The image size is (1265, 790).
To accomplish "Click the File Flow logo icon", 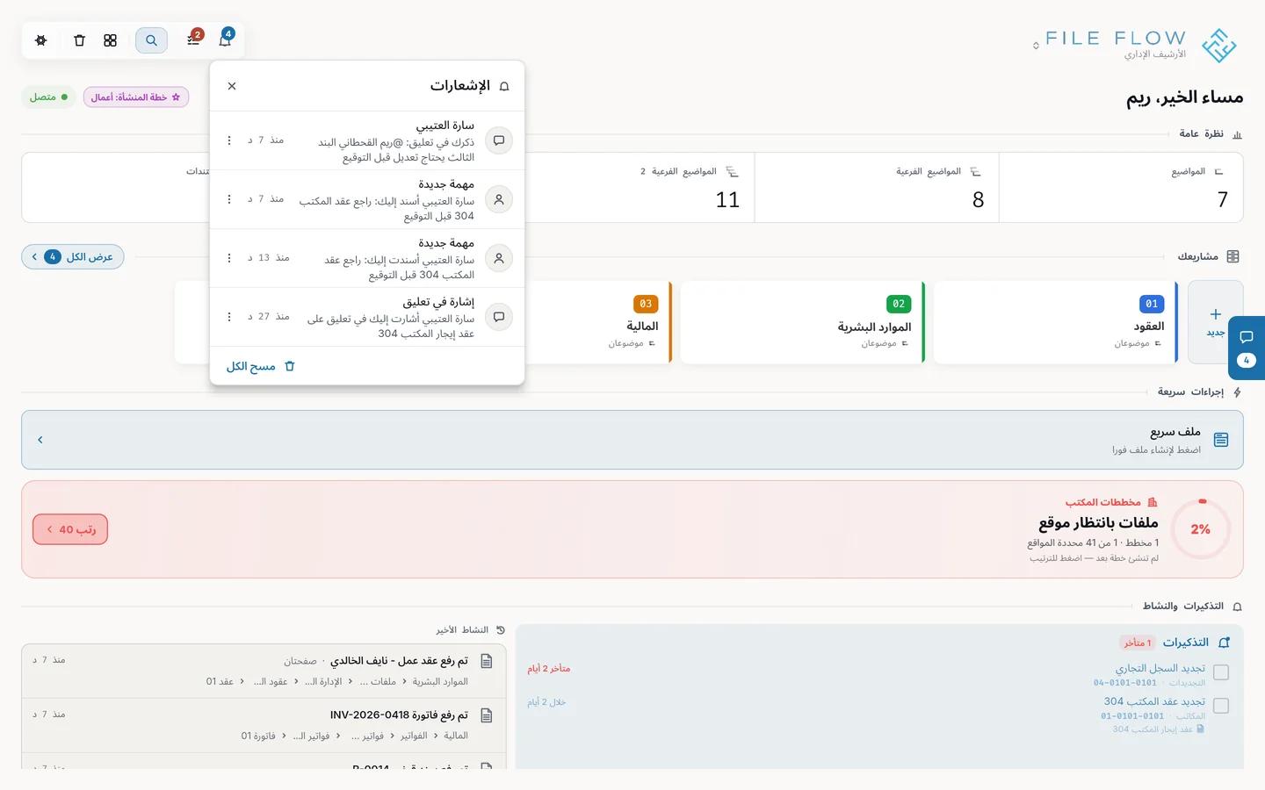I will [x=1219, y=46].
